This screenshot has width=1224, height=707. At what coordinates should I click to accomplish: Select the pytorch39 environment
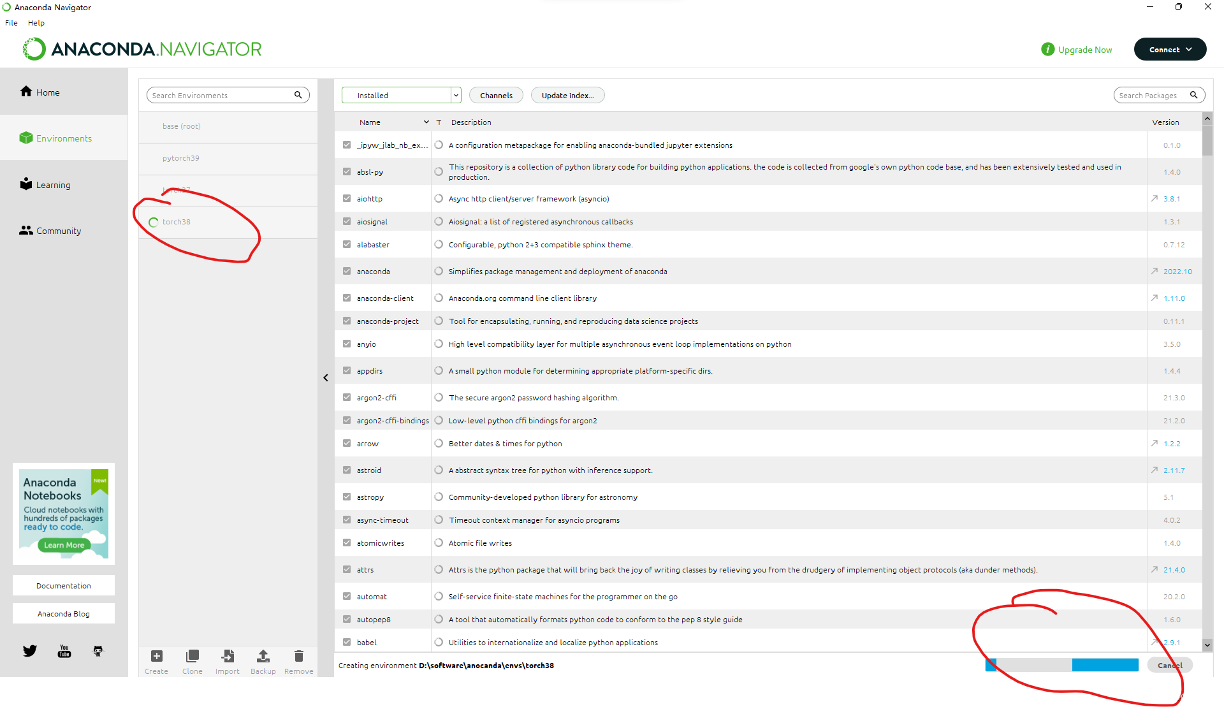coord(228,158)
